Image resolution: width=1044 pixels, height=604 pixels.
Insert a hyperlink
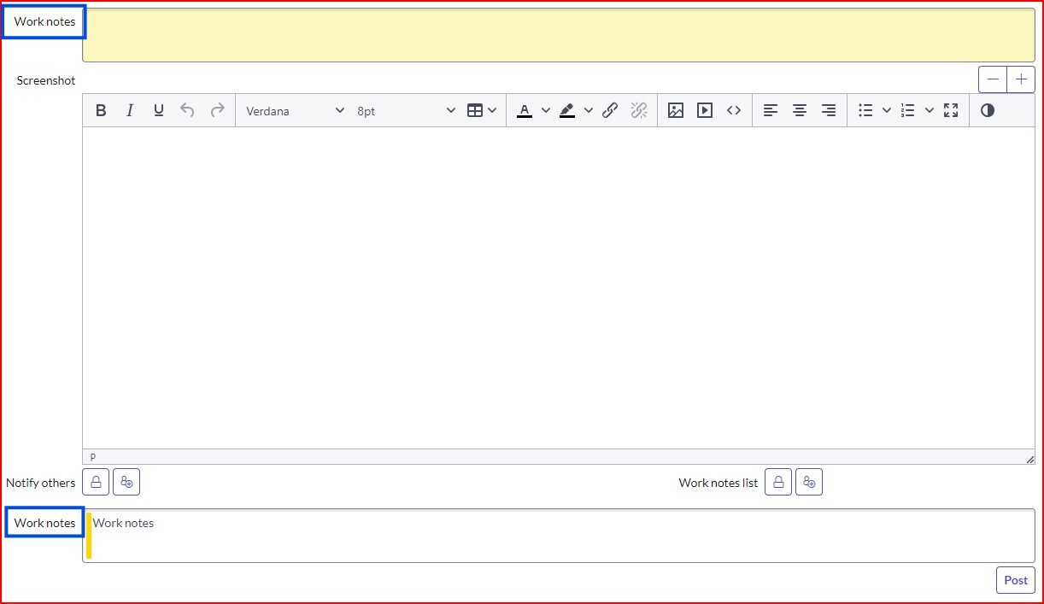coord(609,110)
